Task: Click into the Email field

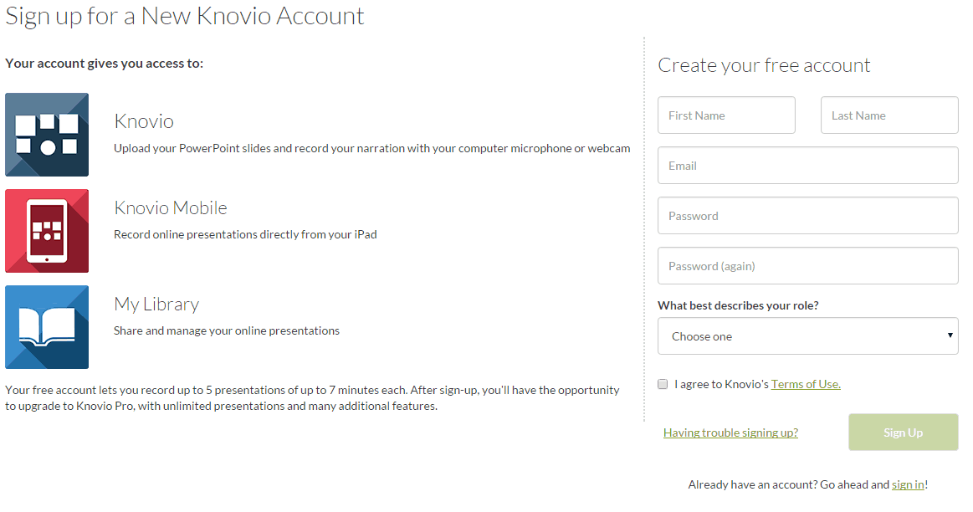Action: 807,166
